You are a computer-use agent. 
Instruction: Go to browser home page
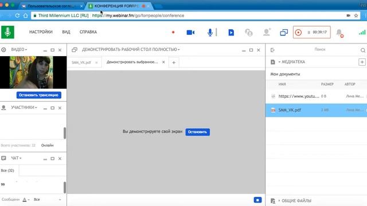click(25, 15)
